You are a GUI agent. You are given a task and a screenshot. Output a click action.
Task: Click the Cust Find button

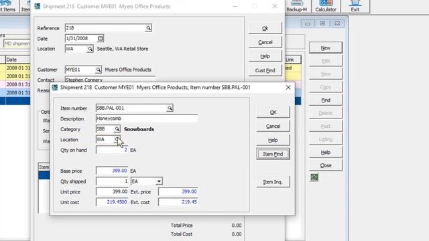pos(265,70)
